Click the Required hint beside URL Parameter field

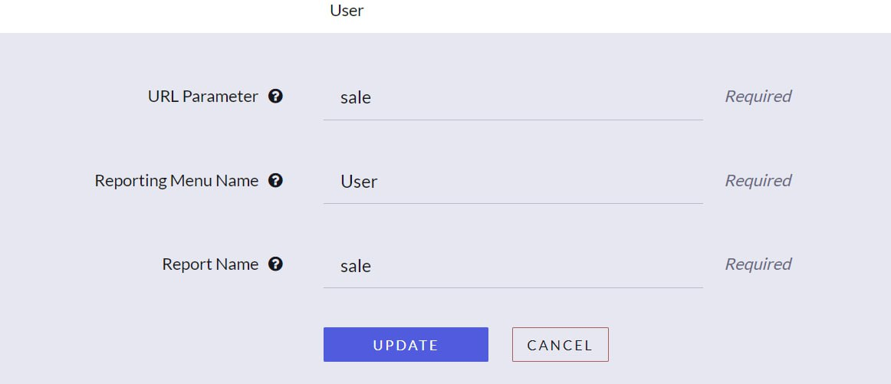(x=758, y=97)
